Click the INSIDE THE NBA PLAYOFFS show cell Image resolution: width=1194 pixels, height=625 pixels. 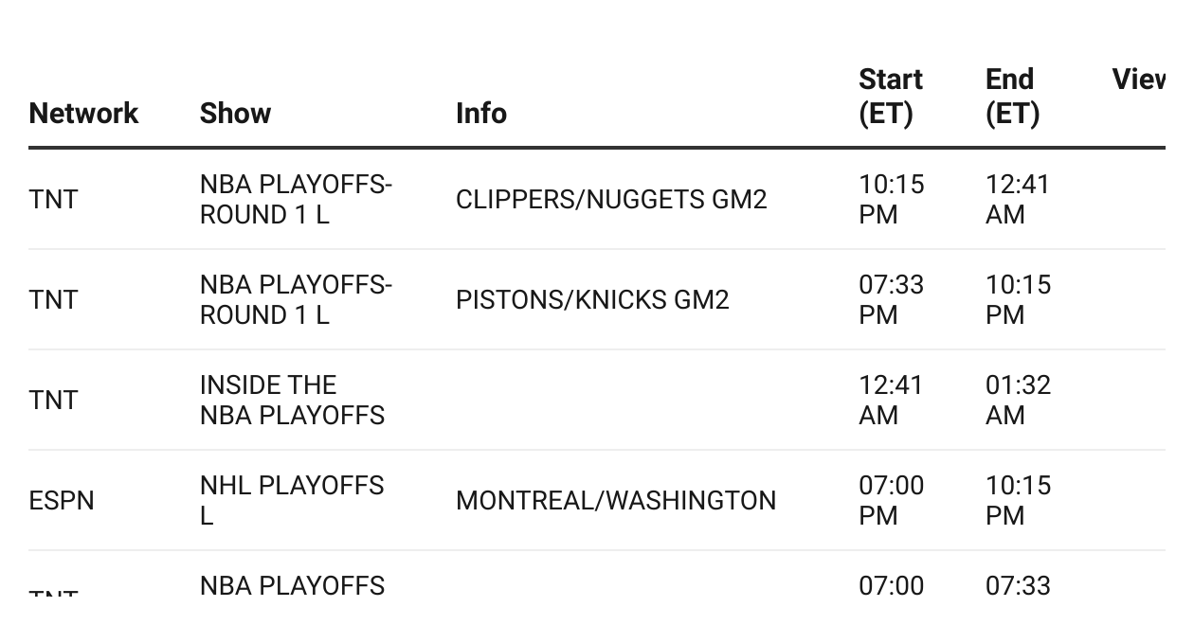(x=292, y=401)
